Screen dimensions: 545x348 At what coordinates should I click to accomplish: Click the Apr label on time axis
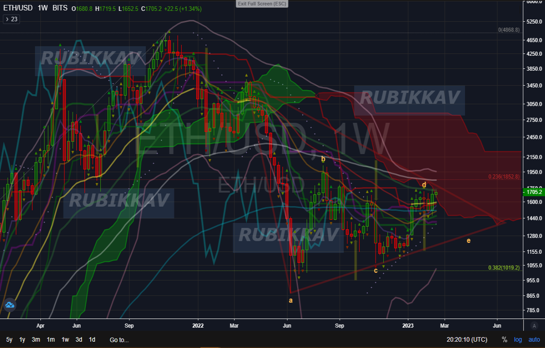click(x=40, y=325)
